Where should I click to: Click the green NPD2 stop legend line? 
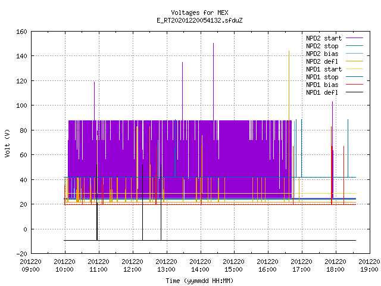(354, 45)
